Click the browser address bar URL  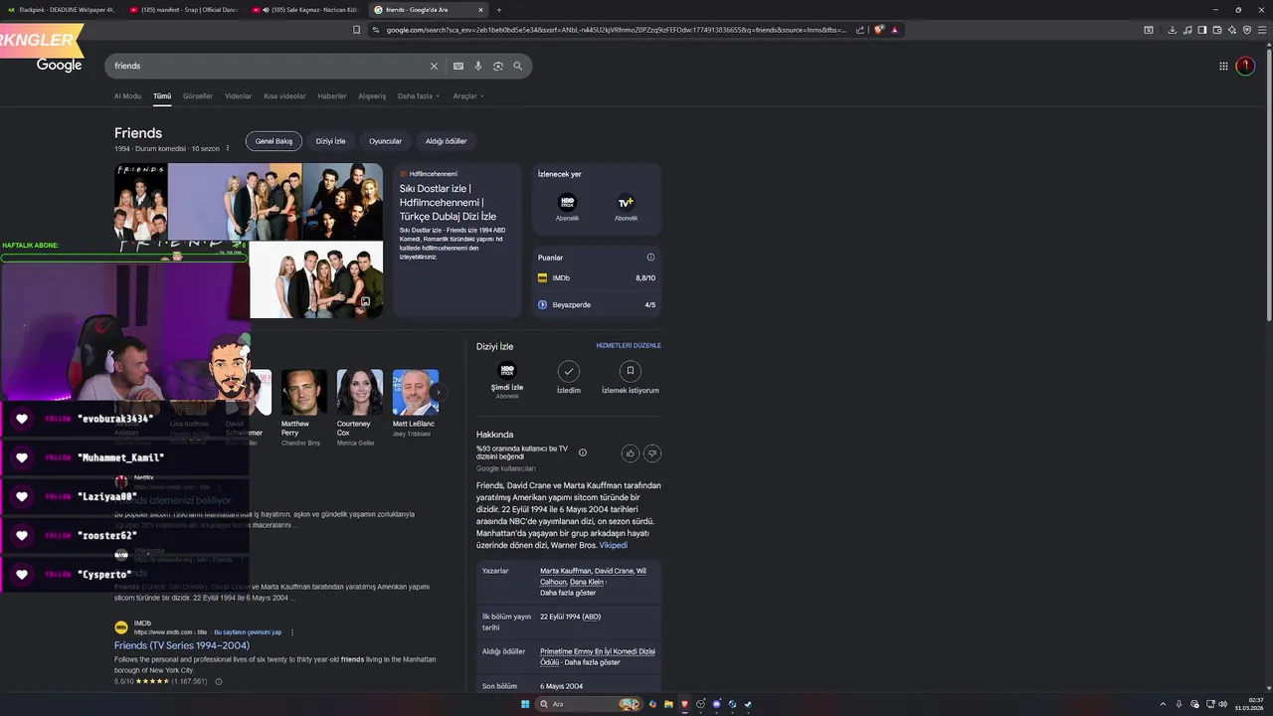617,30
